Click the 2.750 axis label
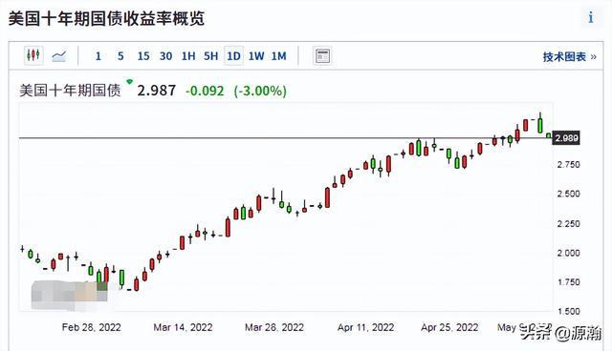Screen dimensions: 612x351 (569, 165)
